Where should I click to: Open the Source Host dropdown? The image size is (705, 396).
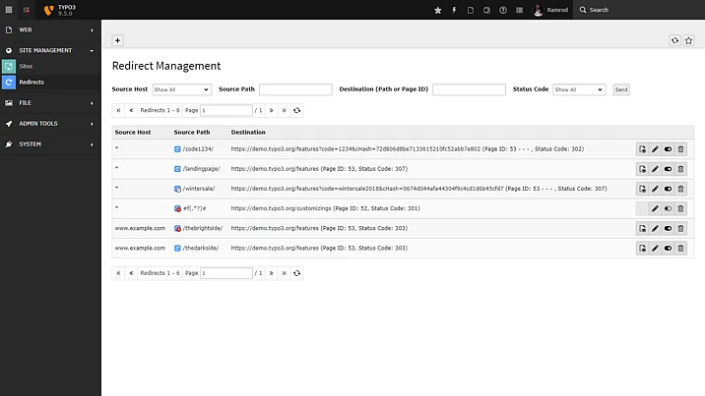tap(181, 89)
